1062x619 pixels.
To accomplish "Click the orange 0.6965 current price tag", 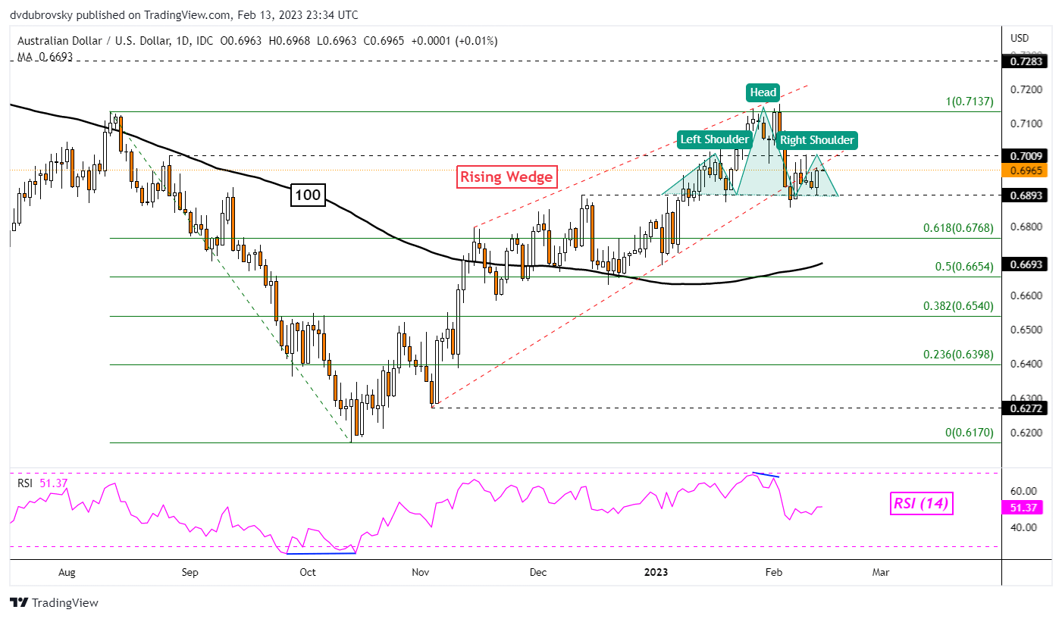I will [1024, 170].
